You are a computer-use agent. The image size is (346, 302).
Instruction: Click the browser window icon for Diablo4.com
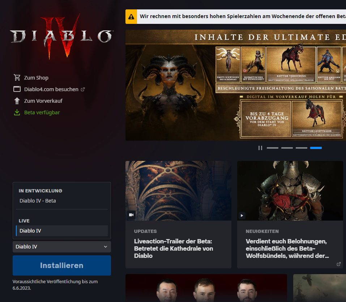coord(17,89)
